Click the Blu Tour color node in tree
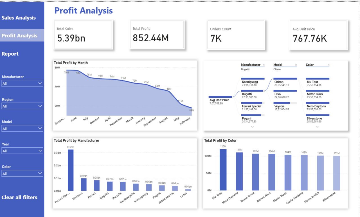The height and width of the screenshot is (217, 360). 318,82
